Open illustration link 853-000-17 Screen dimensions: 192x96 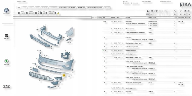click(151, 74)
